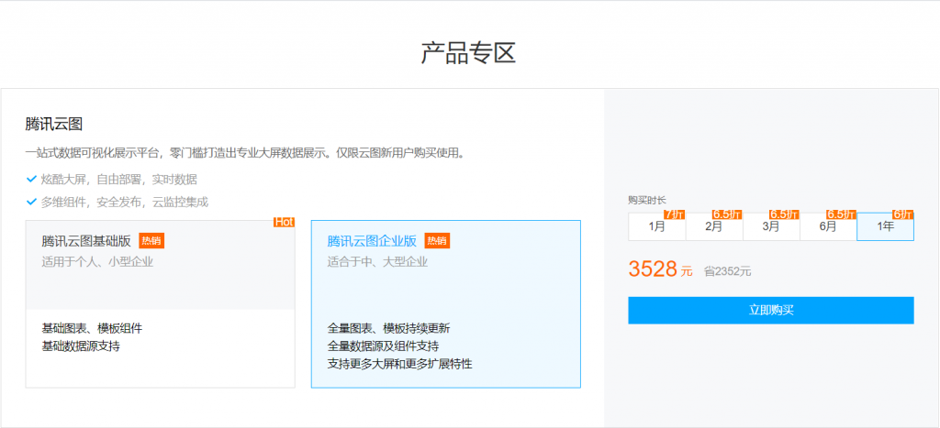This screenshot has height=428, width=940.
Task: Click the 省2352元 savings text
Action: pyautogui.click(x=727, y=271)
